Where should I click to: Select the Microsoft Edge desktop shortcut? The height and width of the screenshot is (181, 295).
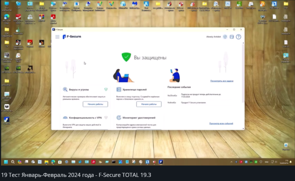[x=6, y=19]
